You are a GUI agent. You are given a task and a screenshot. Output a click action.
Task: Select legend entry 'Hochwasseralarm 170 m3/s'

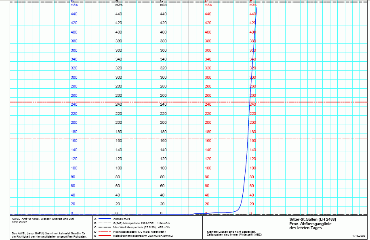tap(131, 232)
